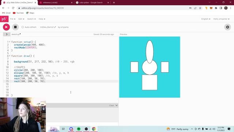234x132 pixels.
Task: Stop the running sketch
Action: (15, 27)
